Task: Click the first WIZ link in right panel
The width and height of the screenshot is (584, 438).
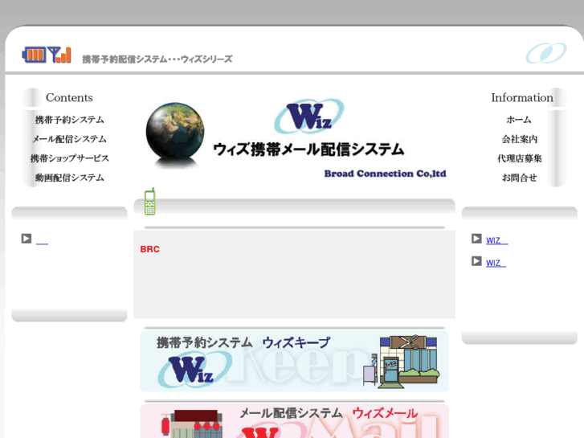Action: point(497,240)
